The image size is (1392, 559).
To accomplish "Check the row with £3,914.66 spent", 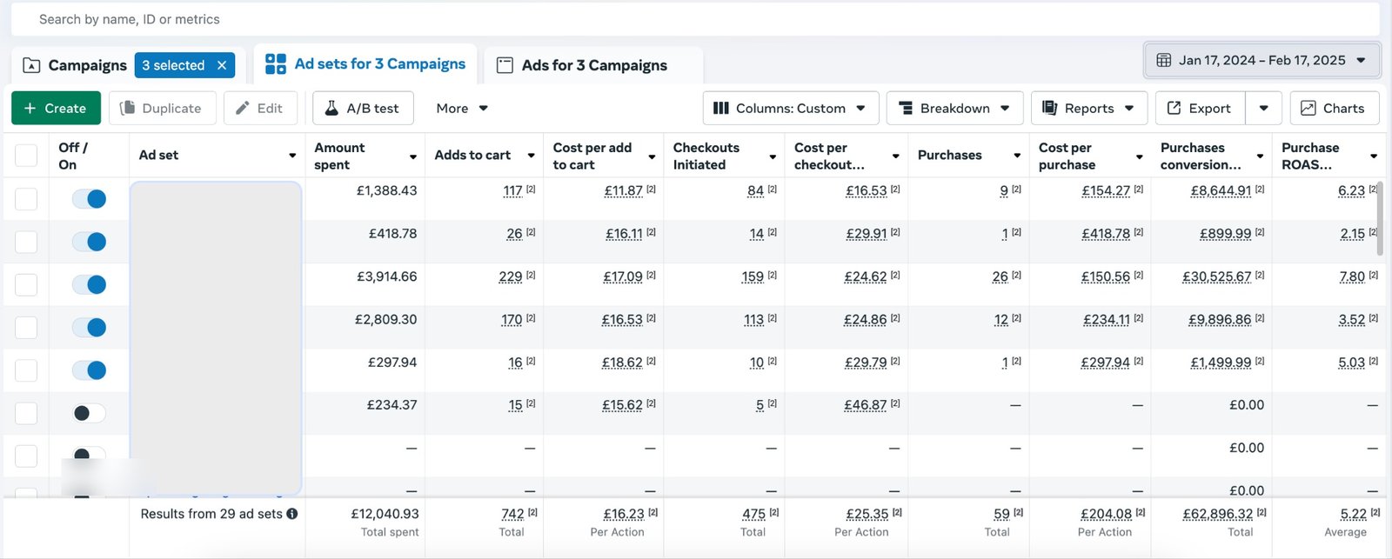I will click(26, 284).
